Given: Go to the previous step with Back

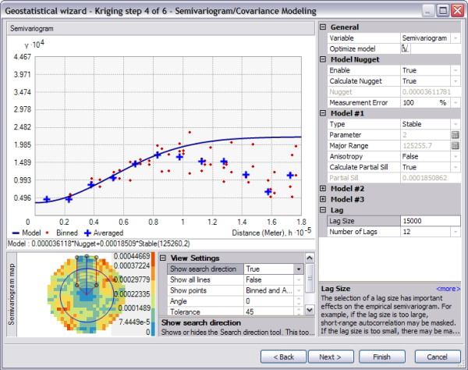Looking at the screenshot, I should (283, 357).
